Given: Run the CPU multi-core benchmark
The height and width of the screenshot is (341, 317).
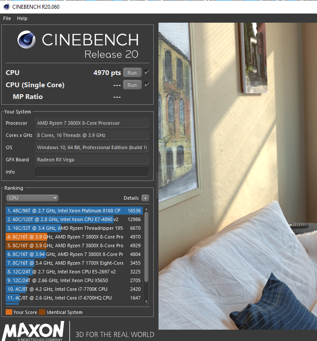Looking at the screenshot, I should click(132, 73).
